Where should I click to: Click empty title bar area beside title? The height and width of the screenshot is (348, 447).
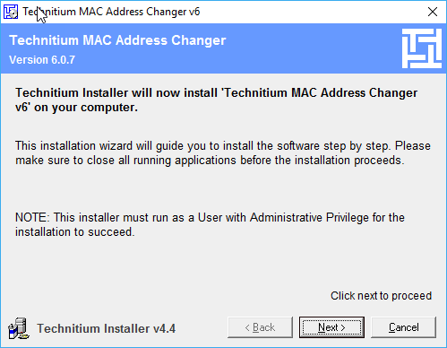(311, 12)
